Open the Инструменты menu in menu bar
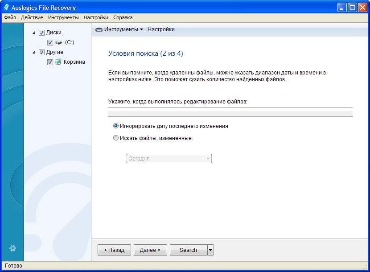The image size is (370, 272). (x=63, y=17)
